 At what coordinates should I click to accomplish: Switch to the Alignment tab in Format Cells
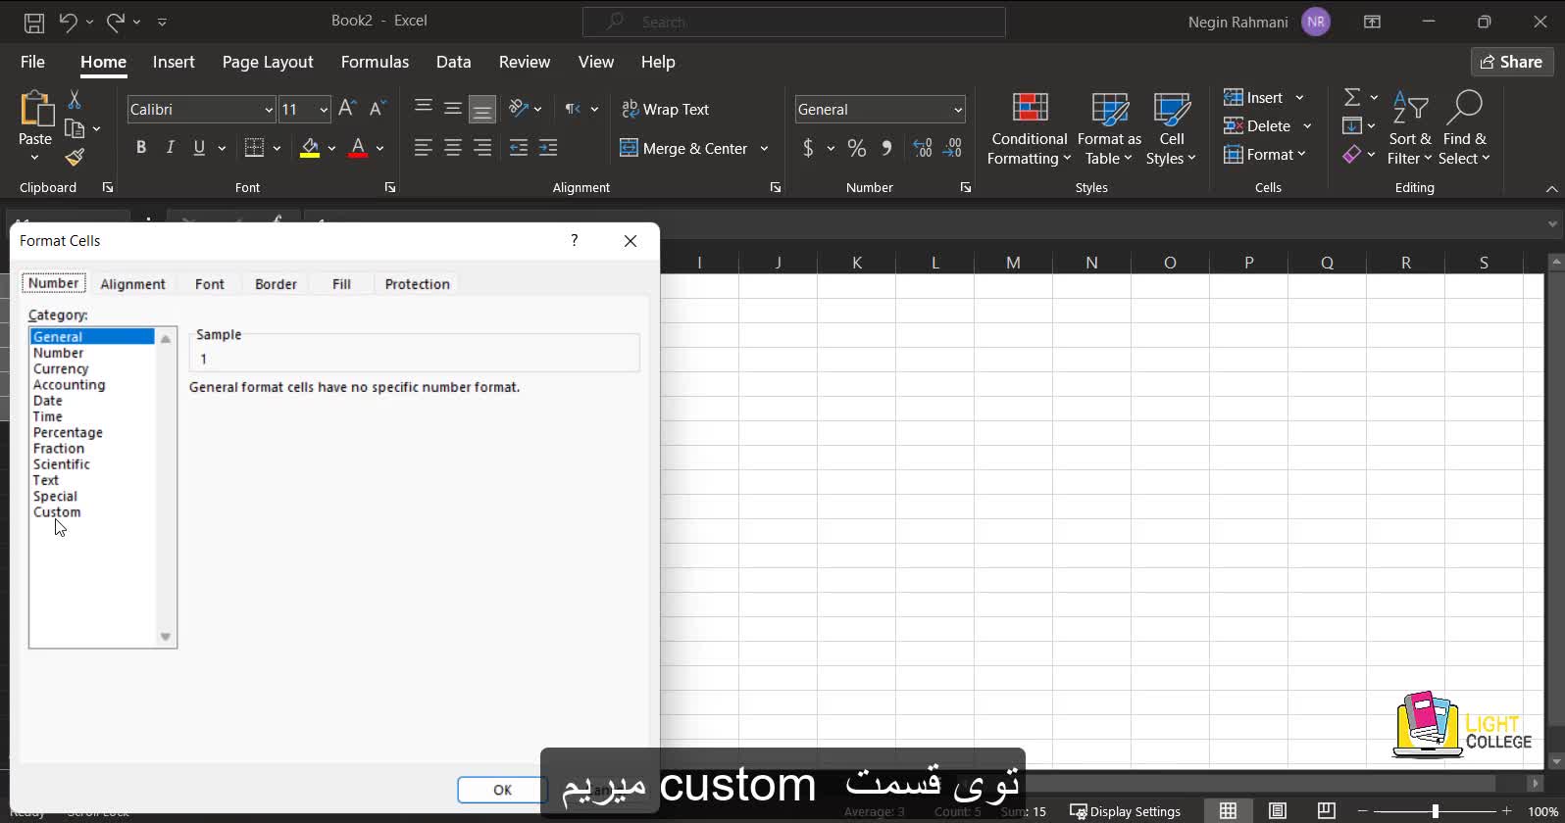[132, 284]
